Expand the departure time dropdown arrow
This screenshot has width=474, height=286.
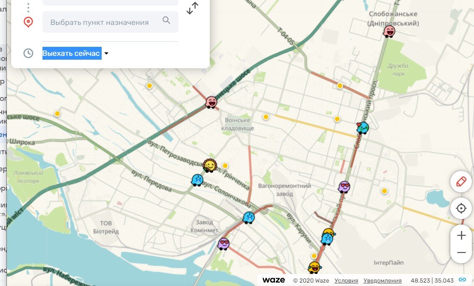106,54
